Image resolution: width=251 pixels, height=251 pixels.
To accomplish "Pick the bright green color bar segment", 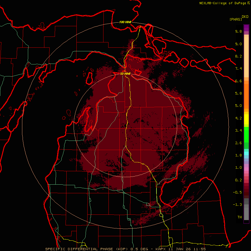I will [246, 135].
